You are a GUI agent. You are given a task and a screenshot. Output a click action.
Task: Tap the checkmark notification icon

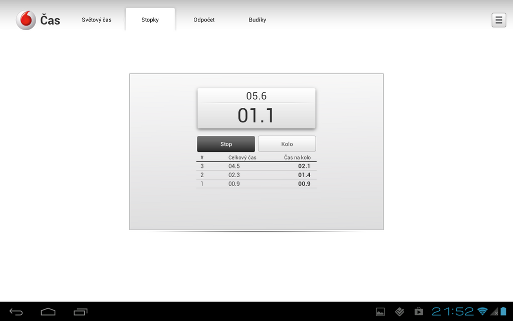[x=399, y=312]
